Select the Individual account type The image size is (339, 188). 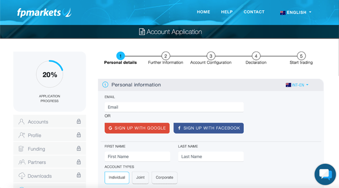click(x=117, y=178)
